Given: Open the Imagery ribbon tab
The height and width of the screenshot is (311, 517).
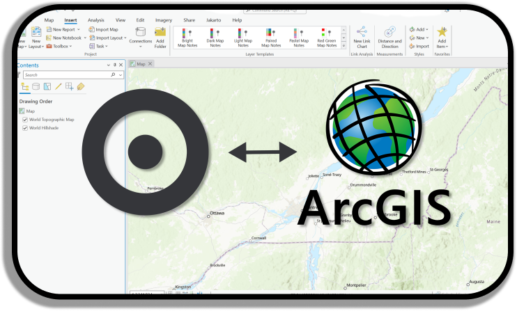Looking at the screenshot, I should [x=164, y=20].
